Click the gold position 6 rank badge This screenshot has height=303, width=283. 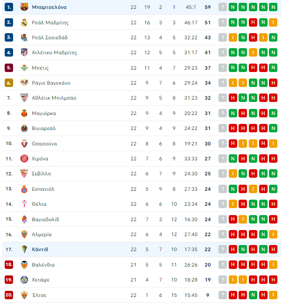click(x=9, y=83)
